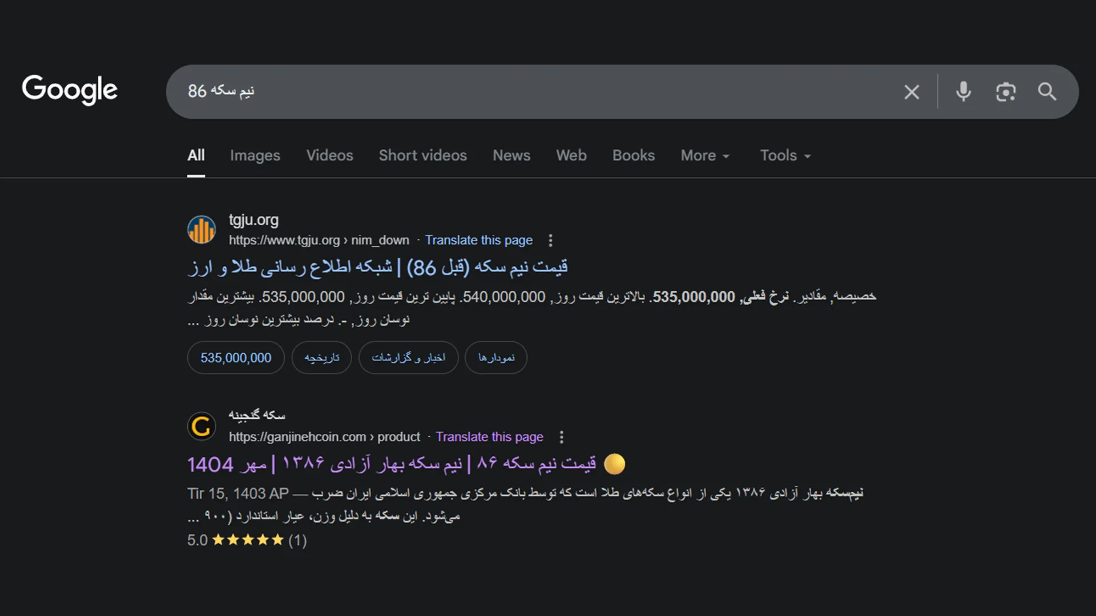Click the Ganjineh coin site favicon
Viewport: 1096px width, 616px height.
pyautogui.click(x=202, y=427)
